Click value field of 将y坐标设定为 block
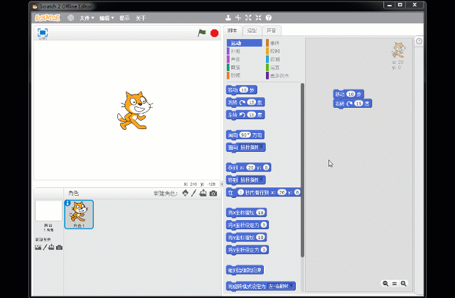Viewport: 455px width, 298px height. tap(264, 250)
